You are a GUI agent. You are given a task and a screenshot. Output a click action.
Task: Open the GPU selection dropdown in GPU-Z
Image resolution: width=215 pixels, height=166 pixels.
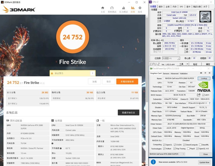click(x=167, y=154)
